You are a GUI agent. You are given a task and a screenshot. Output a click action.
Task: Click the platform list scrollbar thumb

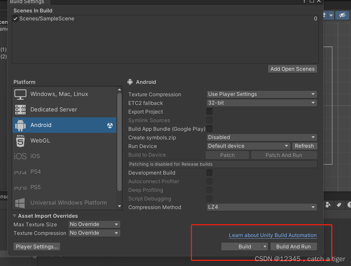click(x=120, y=142)
